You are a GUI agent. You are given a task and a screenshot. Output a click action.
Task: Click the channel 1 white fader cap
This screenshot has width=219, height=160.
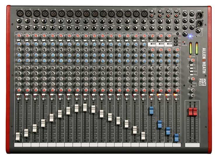(x=18, y=136)
